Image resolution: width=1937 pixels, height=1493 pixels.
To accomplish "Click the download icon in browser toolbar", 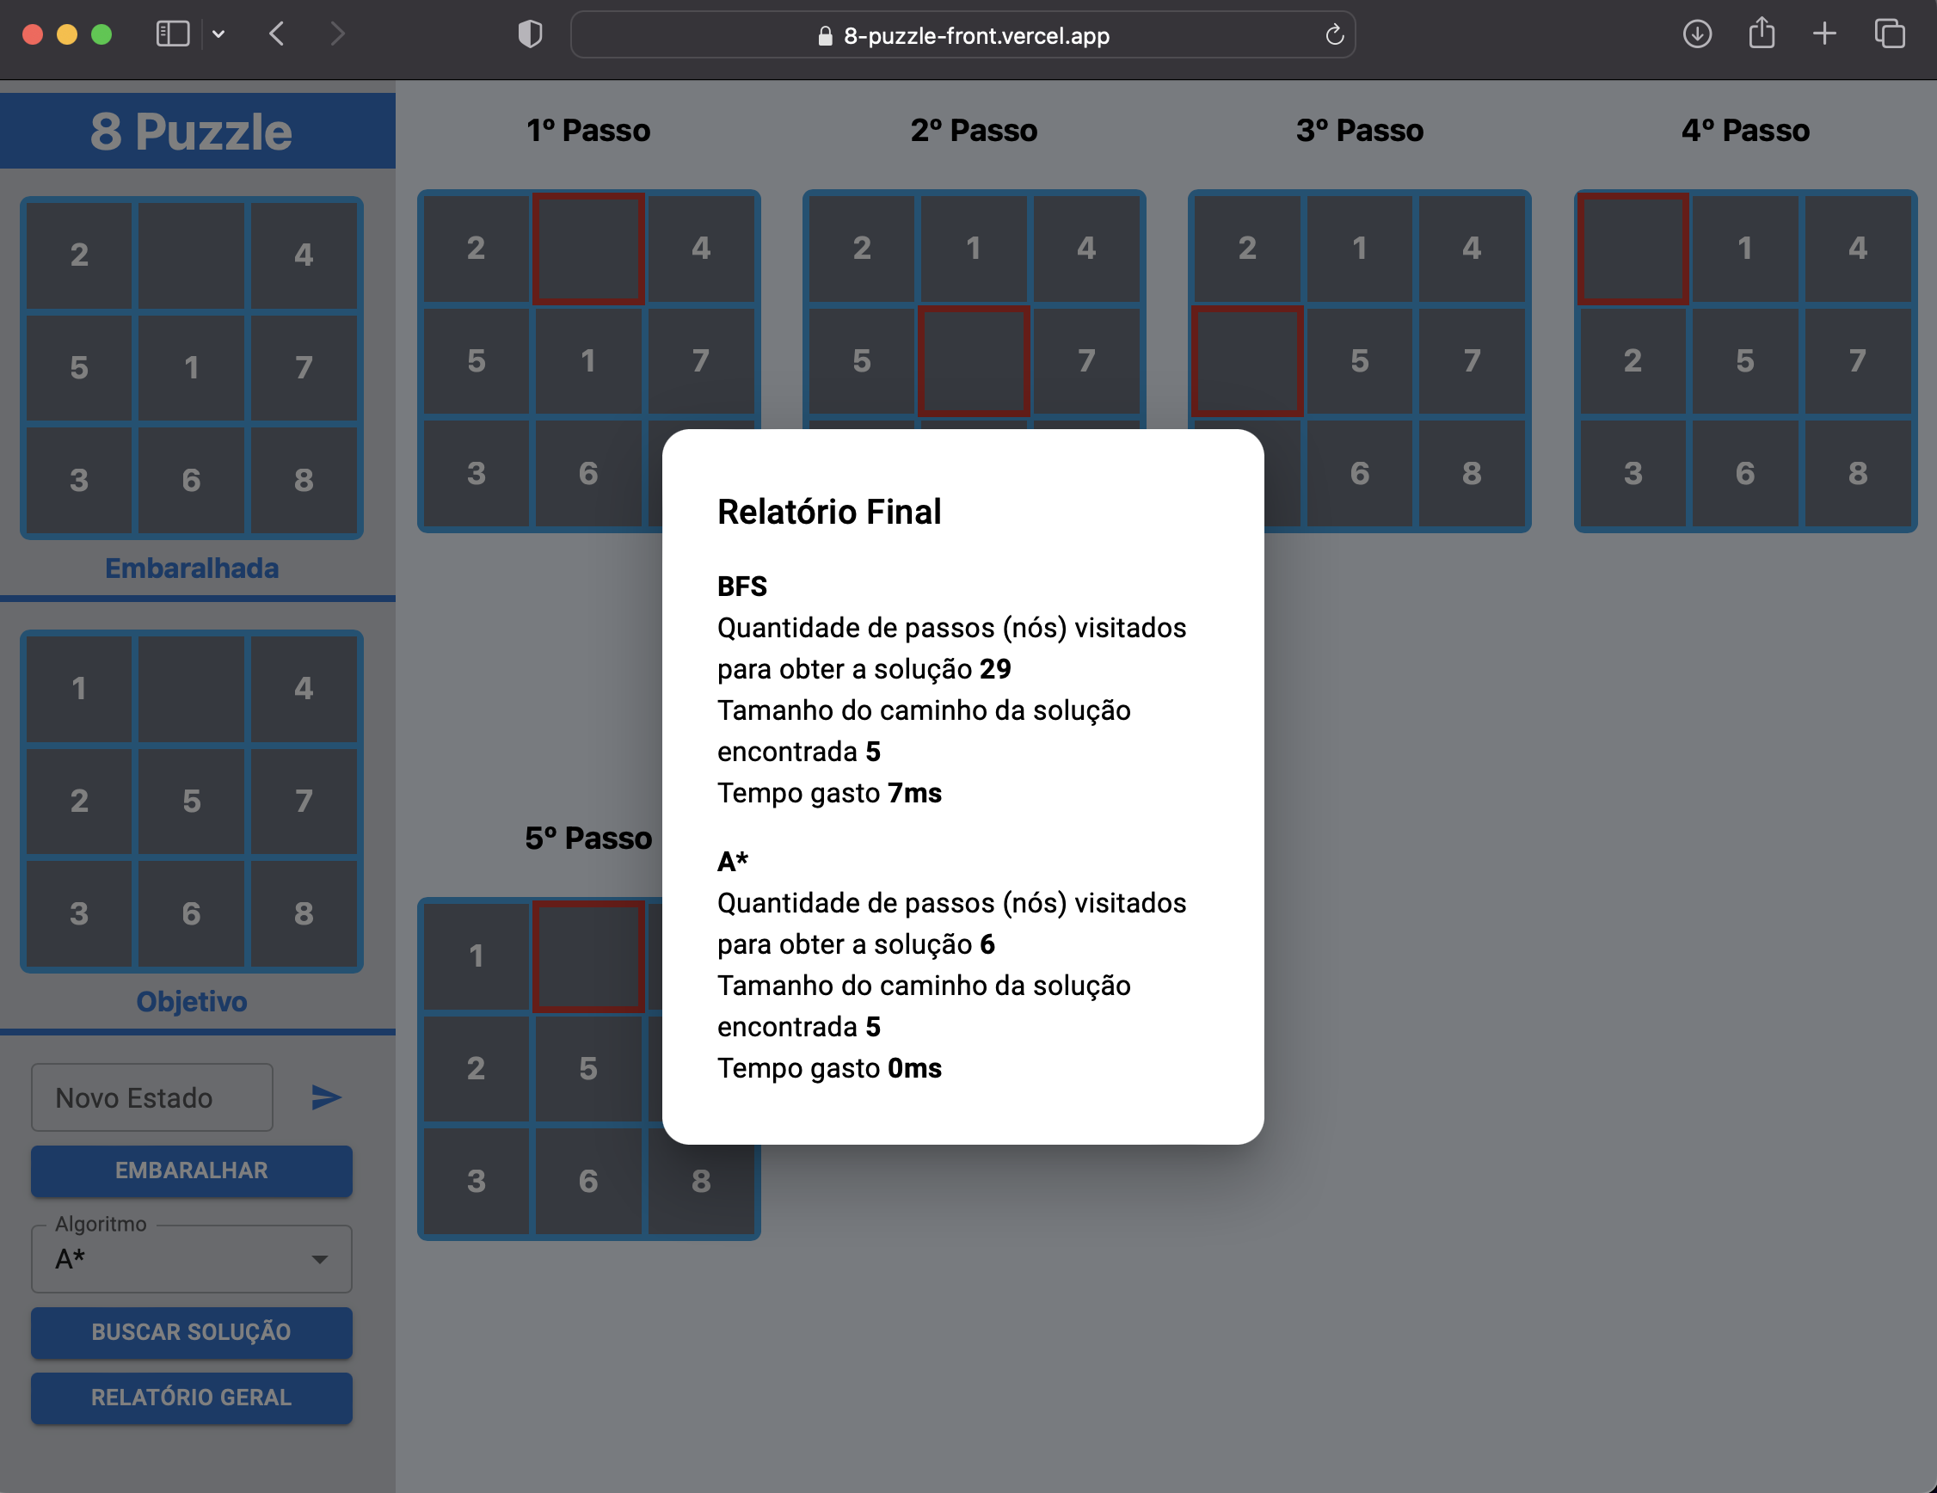I will 1697,34.
